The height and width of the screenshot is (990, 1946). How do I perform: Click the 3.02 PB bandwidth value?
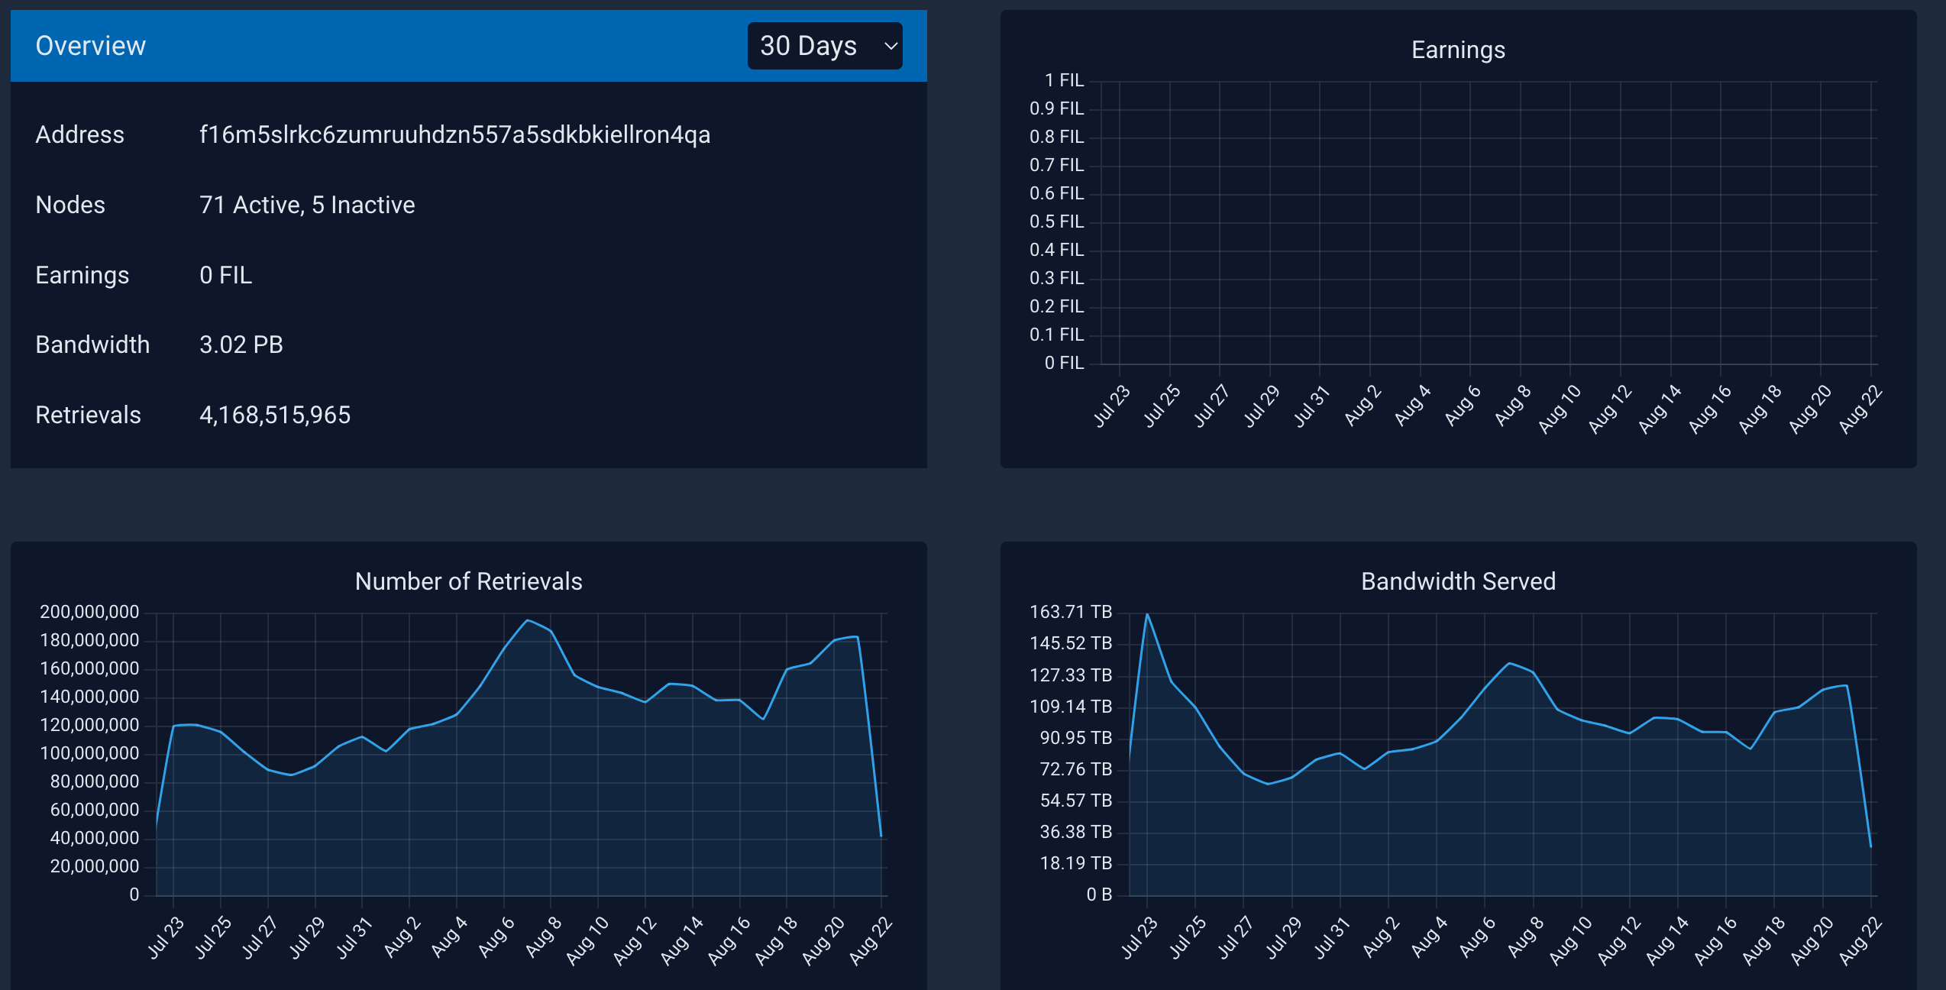tap(241, 345)
